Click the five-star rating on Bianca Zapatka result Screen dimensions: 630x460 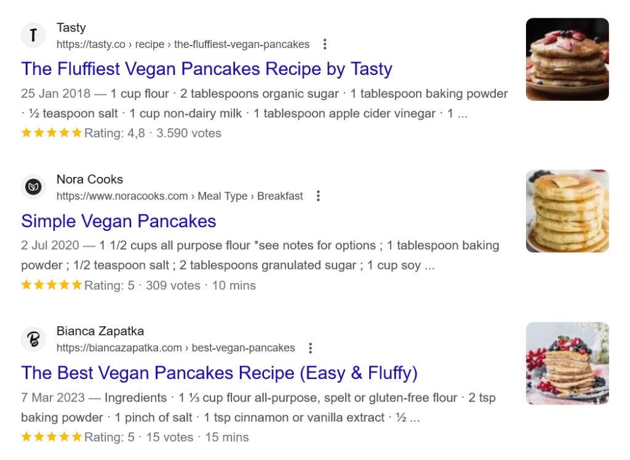52,437
